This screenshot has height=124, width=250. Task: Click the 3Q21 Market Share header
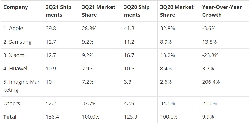[98, 11]
